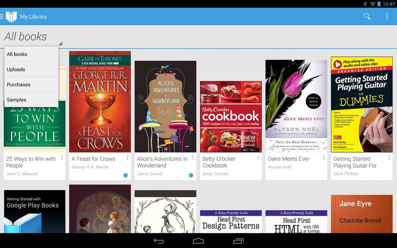Viewport: 397px width, 248px height.
Task: Open the hamburger navigation drawer icon
Action: [2, 16]
